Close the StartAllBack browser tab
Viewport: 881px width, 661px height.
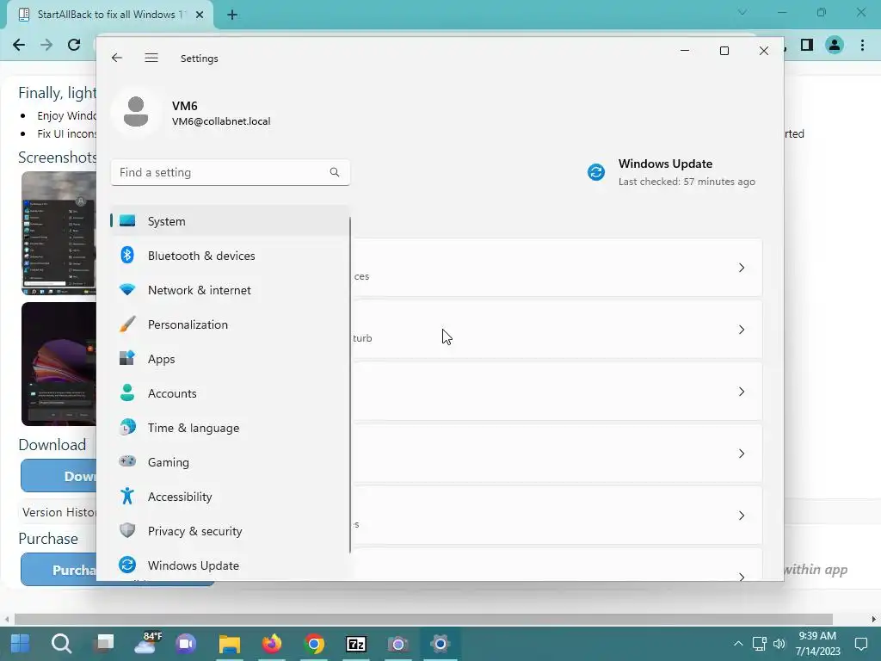(x=200, y=15)
